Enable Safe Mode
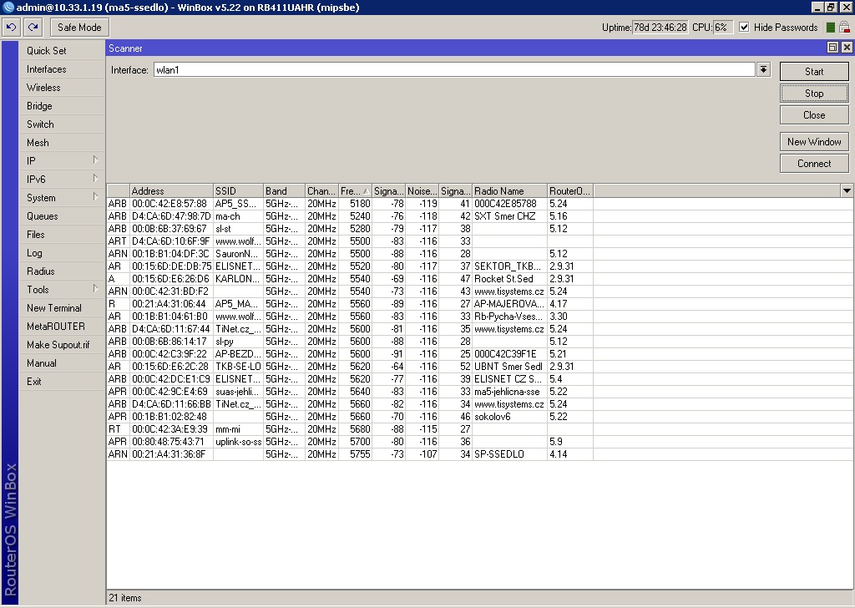The image size is (855, 608). click(x=79, y=27)
